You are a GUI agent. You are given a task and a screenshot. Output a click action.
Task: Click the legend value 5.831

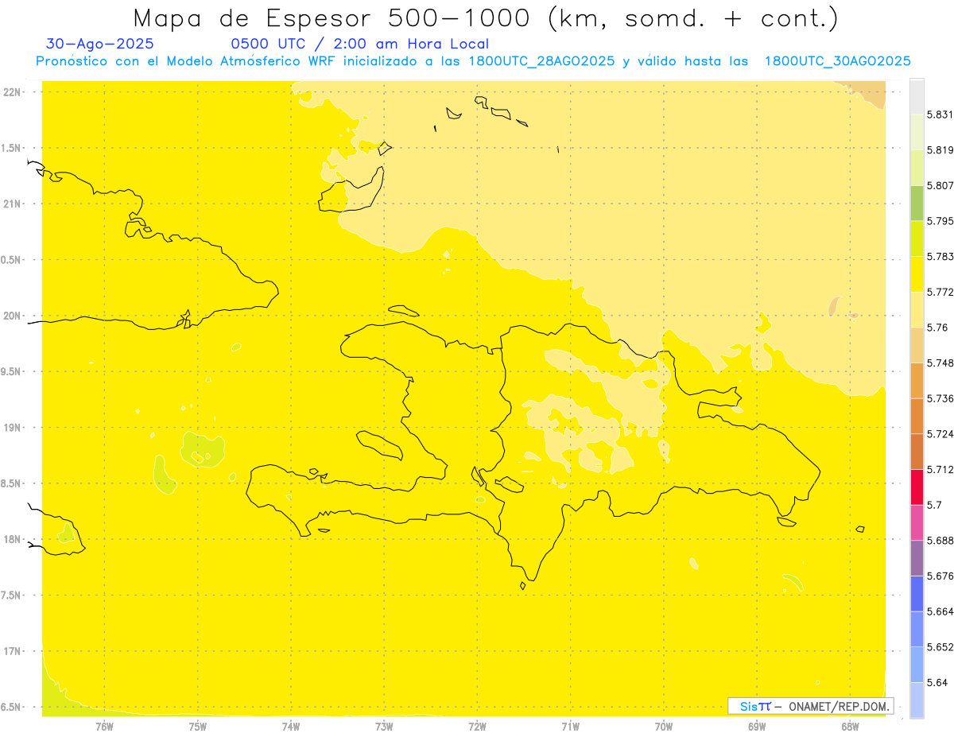click(940, 114)
